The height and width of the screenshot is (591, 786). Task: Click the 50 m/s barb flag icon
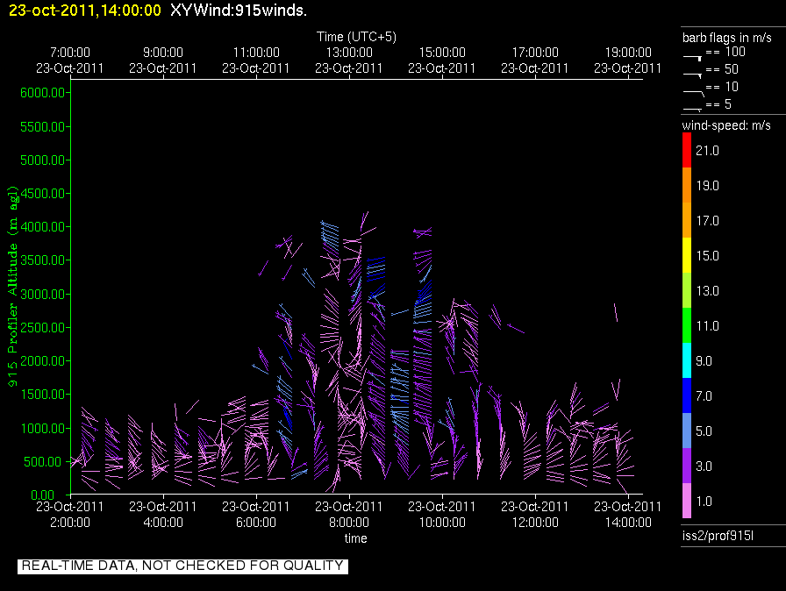[693, 75]
